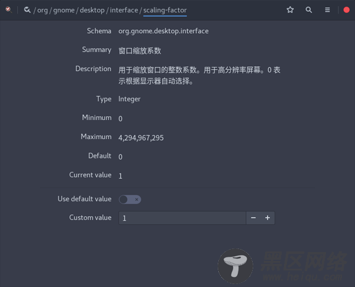Screen dimensions: 355x287
Task: Navigate to gnome in the path bar
Action: (x=64, y=10)
